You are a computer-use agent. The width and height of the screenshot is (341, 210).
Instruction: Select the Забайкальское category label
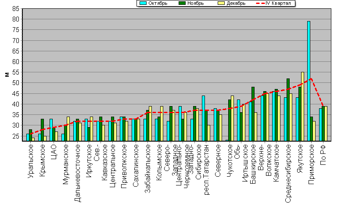pos(147,168)
